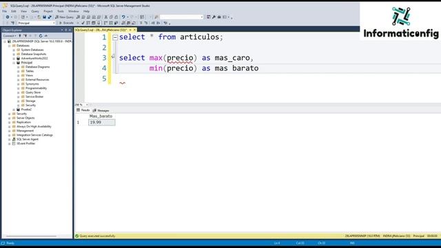The width and height of the screenshot is (441, 248).
Task: Collapse the Principal database node
Action: coord(14,63)
